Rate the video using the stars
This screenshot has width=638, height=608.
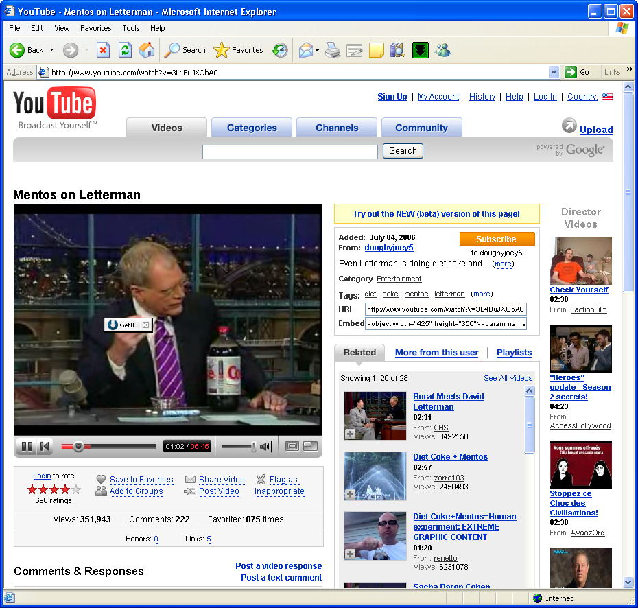tap(54, 489)
